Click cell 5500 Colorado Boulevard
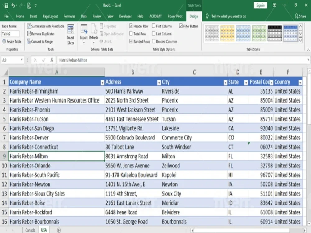 point(133,138)
